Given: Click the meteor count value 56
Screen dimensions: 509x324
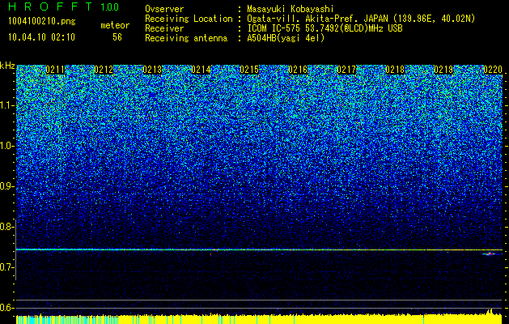Looking at the screenshot, I should (x=117, y=37).
